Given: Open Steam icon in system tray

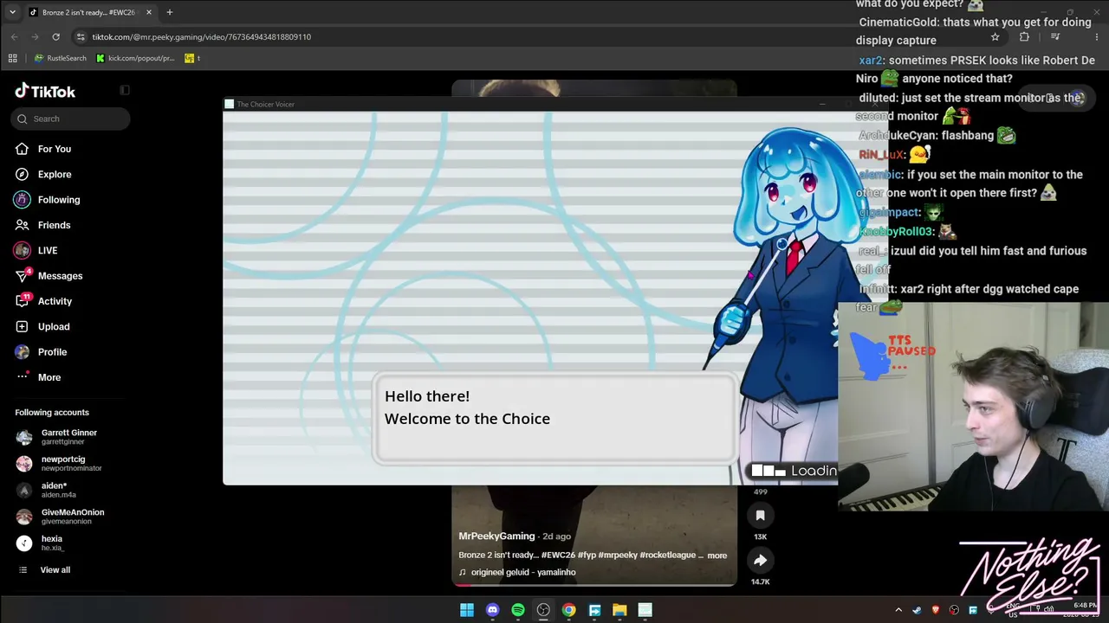Looking at the screenshot, I should (917, 610).
